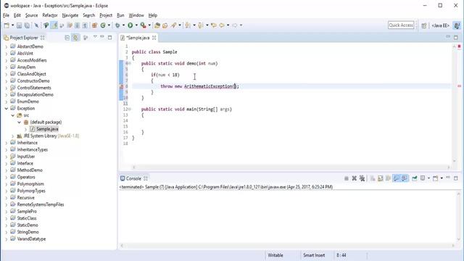Open the Run button dropdown arrow
The image size is (464, 261).
coord(136,25)
